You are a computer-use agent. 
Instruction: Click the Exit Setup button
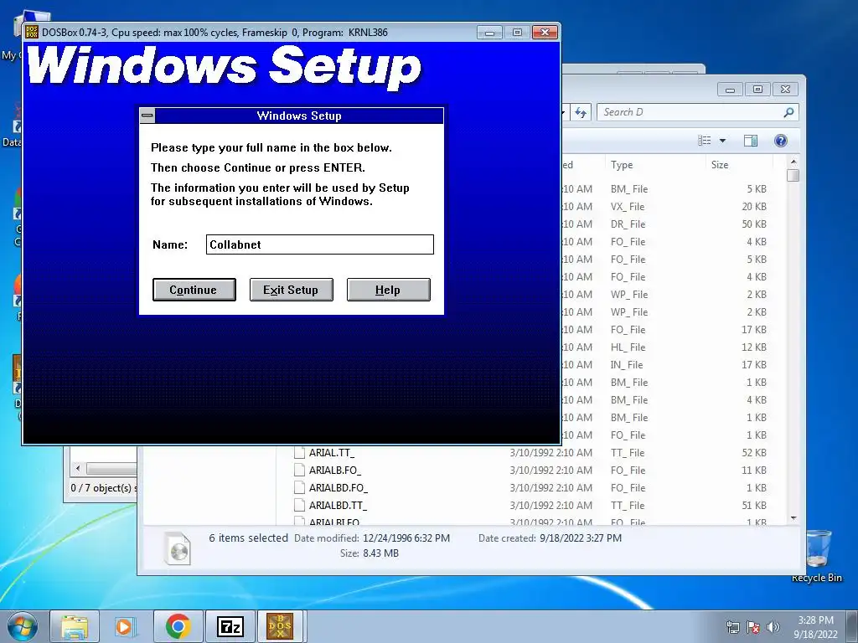coord(291,290)
